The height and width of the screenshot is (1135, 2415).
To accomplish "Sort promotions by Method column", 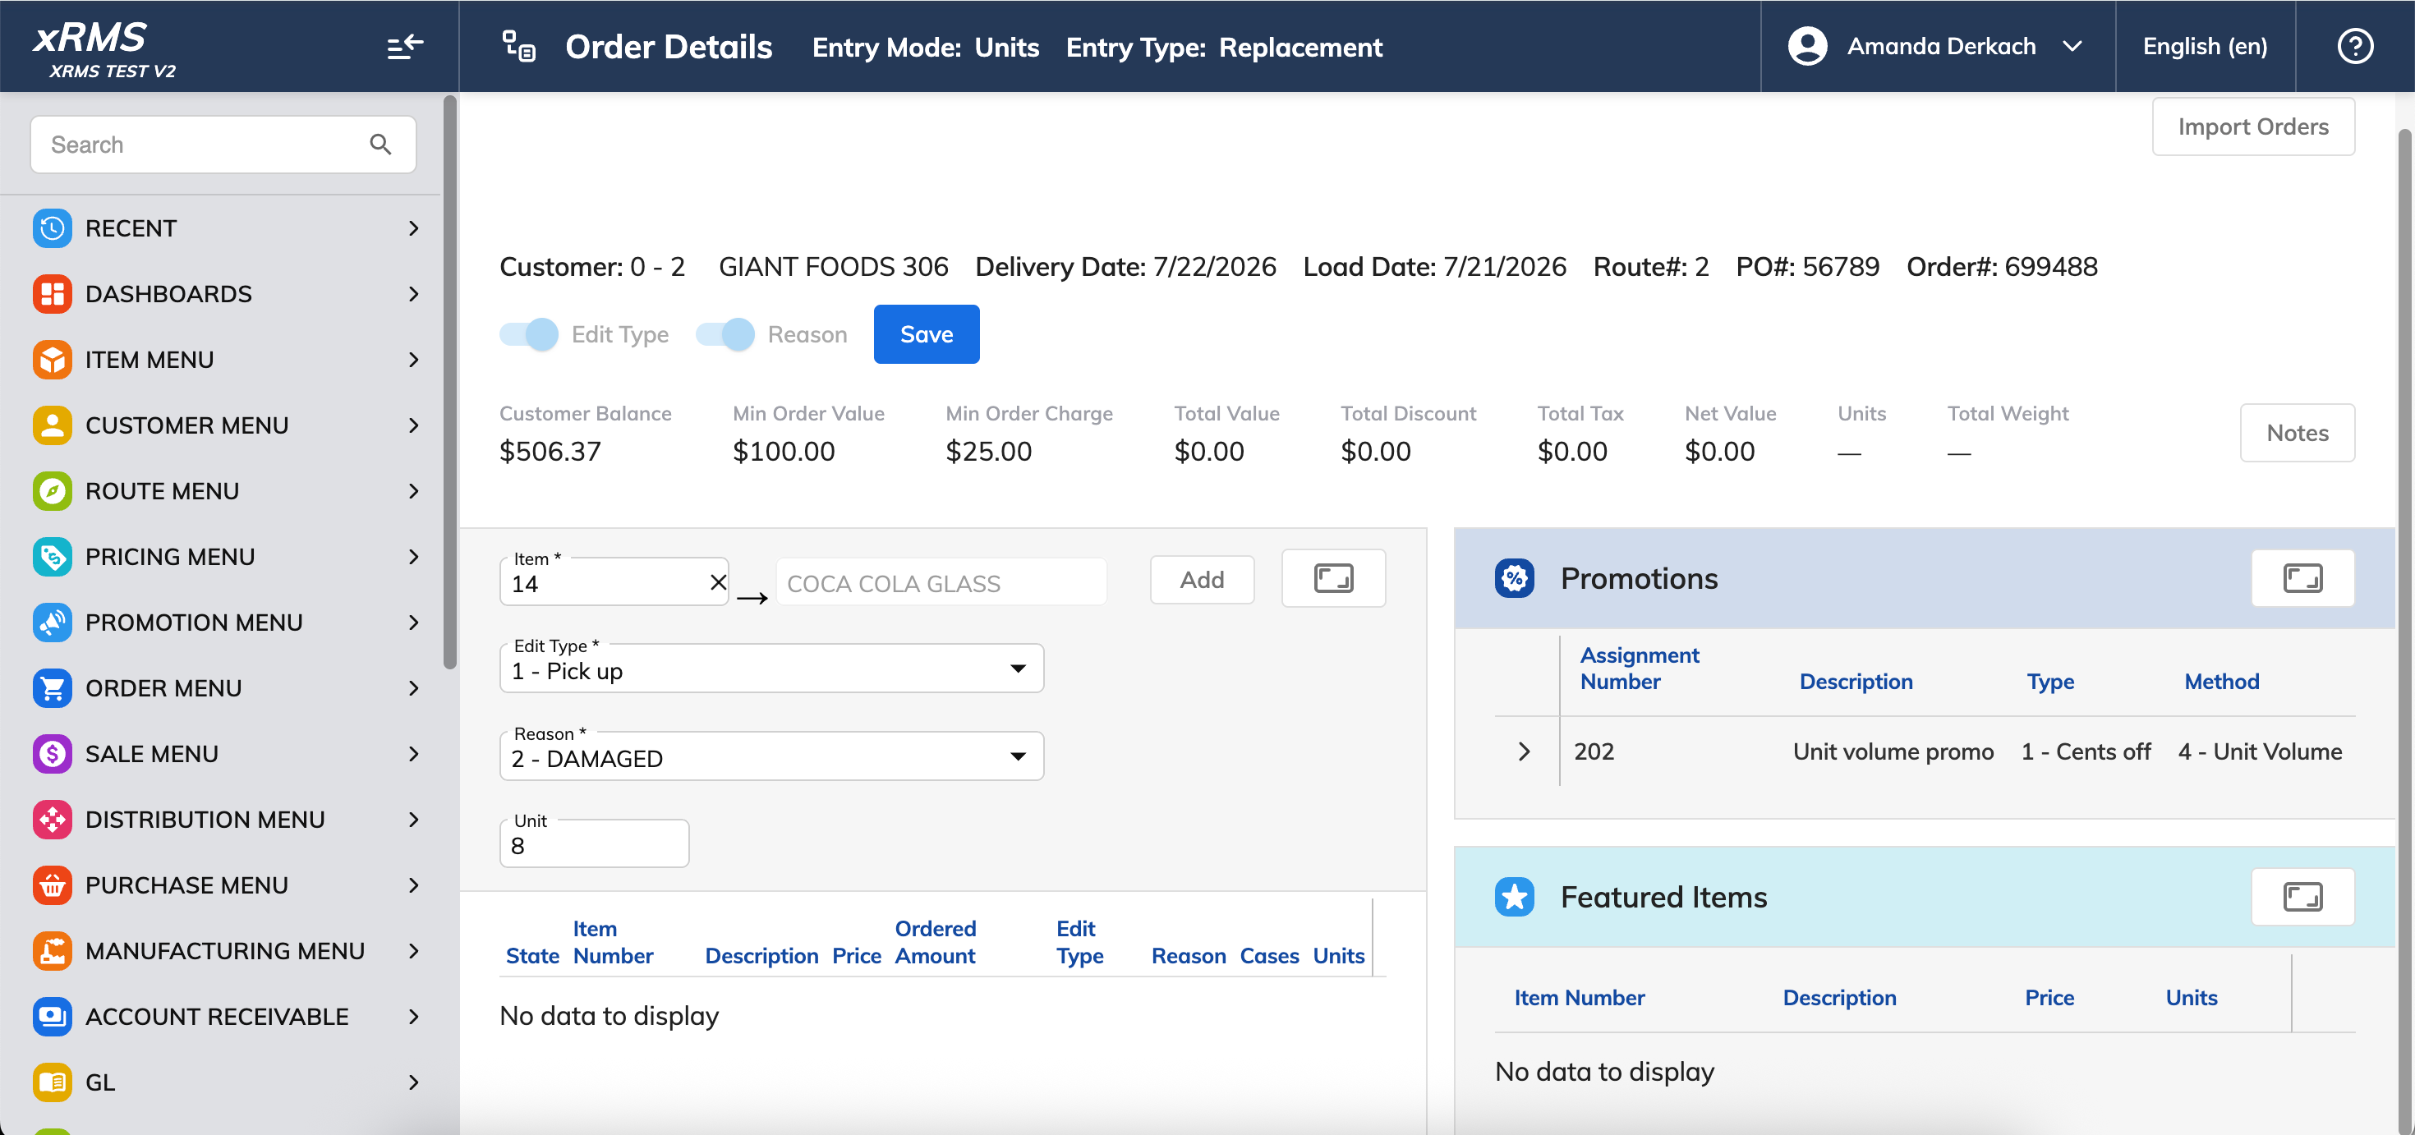I will pos(2222,681).
